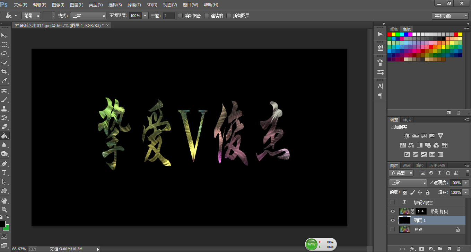The image size is (471, 252).
Task: Add a Brightness/Contrast adjustment
Action: click(x=407, y=136)
